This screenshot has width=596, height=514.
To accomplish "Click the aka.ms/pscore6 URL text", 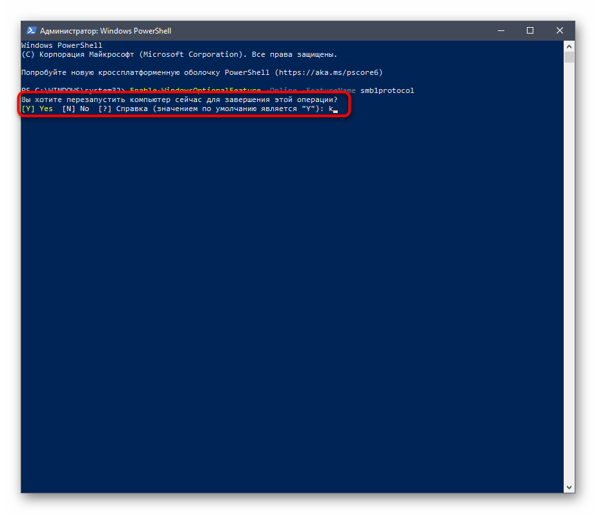I will [329, 72].
